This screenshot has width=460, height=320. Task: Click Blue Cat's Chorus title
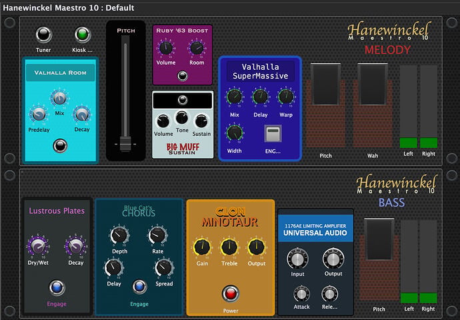coord(139,211)
